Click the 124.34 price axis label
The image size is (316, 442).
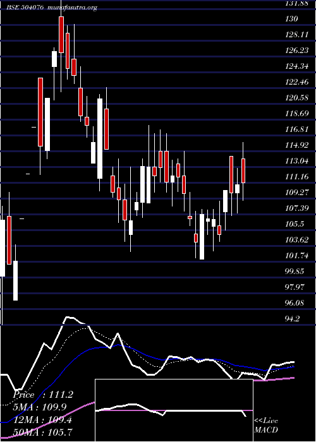pos(296,66)
